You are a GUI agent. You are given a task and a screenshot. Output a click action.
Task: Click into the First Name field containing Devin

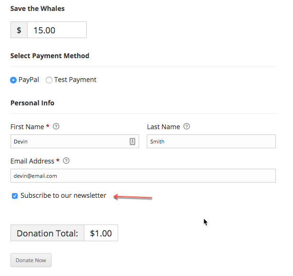[75, 142]
